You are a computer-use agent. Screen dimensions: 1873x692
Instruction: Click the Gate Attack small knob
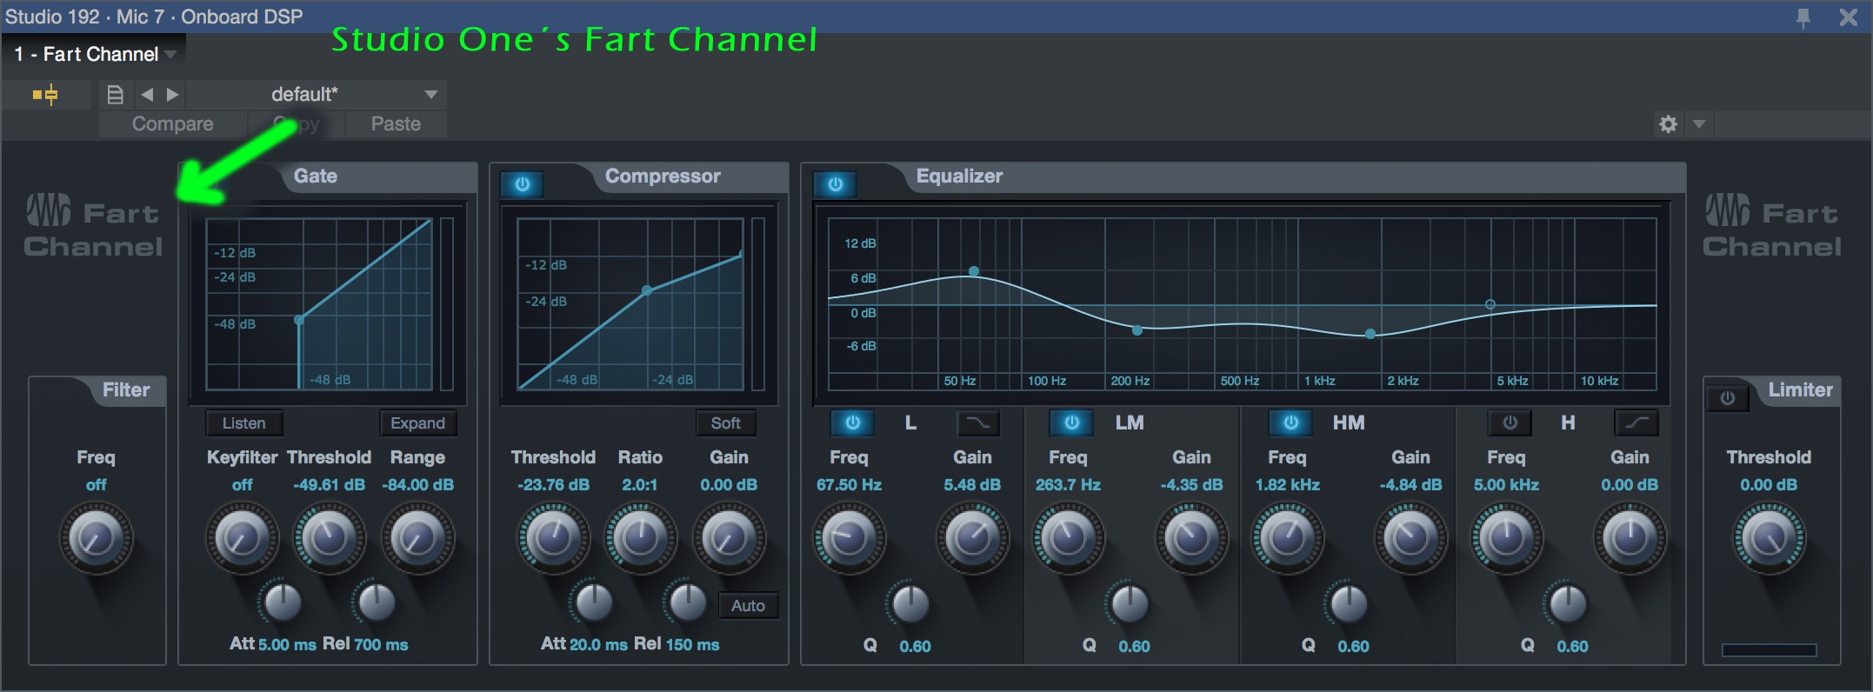pos(283,602)
